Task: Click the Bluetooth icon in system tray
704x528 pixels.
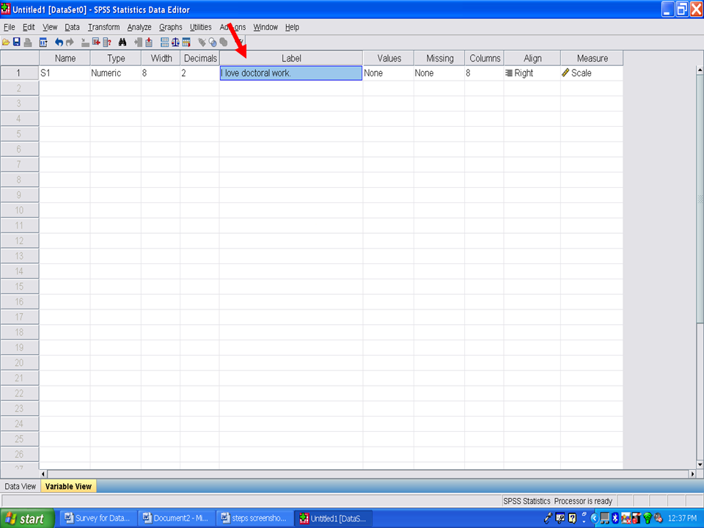Action: (615, 518)
